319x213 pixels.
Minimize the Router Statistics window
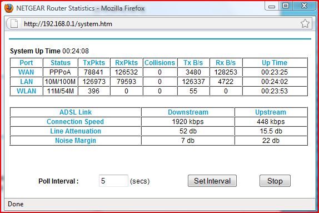272,7
